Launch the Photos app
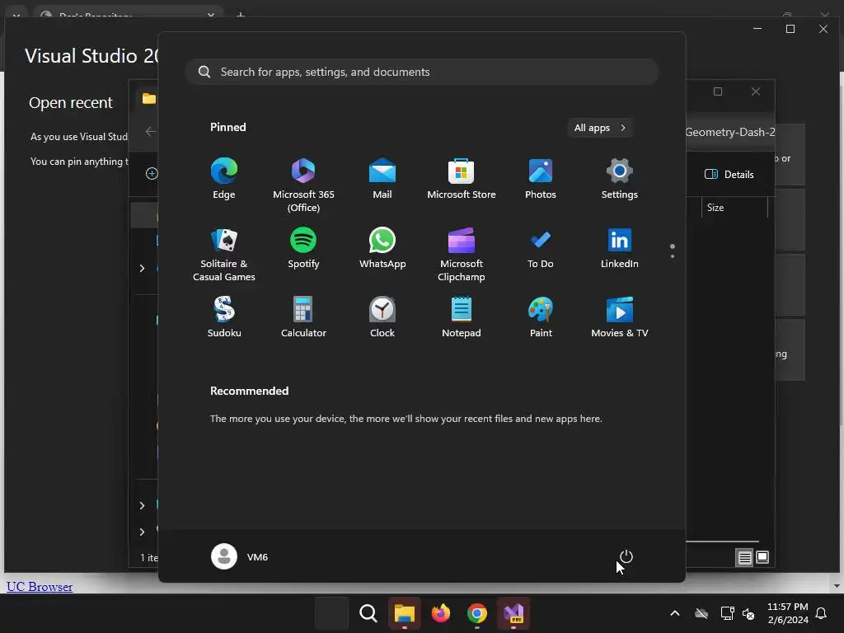 [x=541, y=179]
